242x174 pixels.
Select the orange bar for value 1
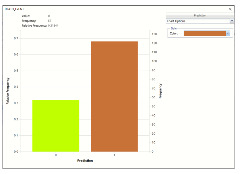[x=114, y=96]
